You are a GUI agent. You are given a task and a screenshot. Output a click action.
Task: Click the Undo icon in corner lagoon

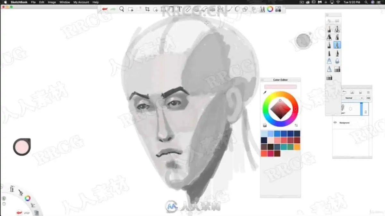coord(19,212)
